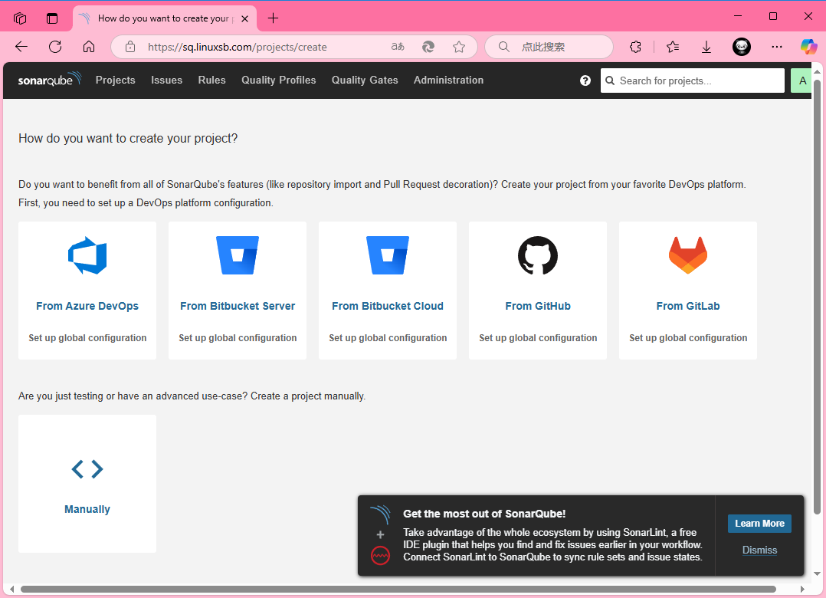Open the Issues menu
The width and height of the screenshot is (826, 598).
[x=166, y=80]
